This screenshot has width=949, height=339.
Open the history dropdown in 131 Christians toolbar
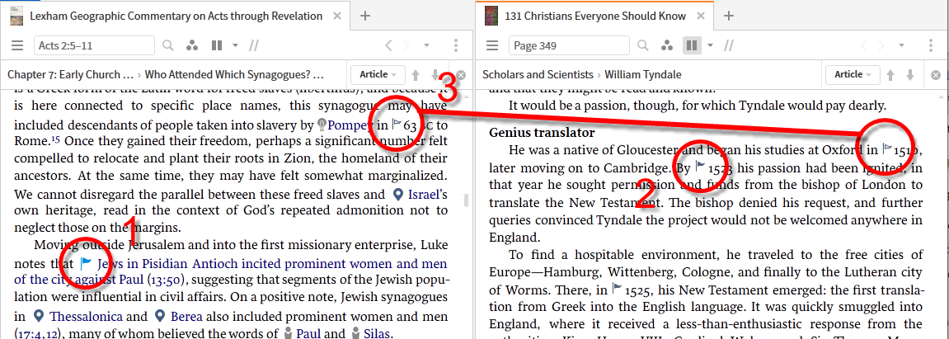(x=902, y=45)
